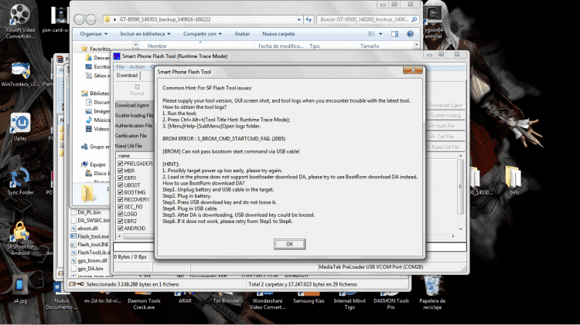Open SRSRoot for Android desktop icon
This screenshot has width=580, height=325.
click(x=20, y=239)
